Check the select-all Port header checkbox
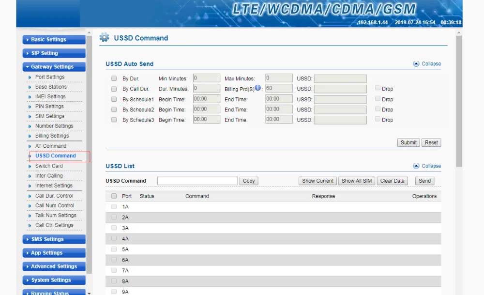The image size is (484, 295). point(114,196)
